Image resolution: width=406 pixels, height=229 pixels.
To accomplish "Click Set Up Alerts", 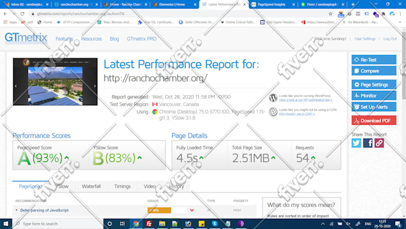I will pos(374,107).
